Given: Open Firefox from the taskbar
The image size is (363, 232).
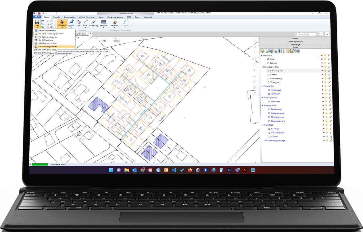Looking at the screenshot, I should [x=190, y=170].
